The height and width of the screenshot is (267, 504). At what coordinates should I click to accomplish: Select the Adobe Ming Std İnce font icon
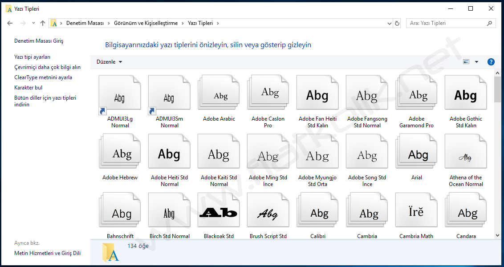click(268, 152)
